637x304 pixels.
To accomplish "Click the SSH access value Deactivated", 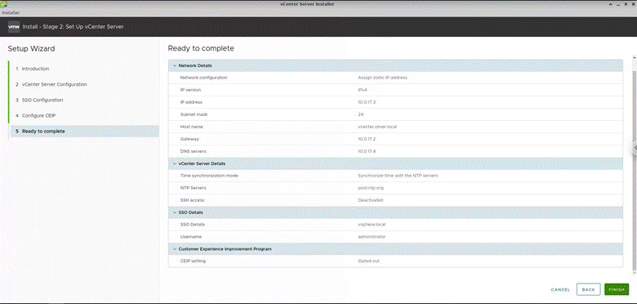I will pyautogui.click(x=371, y=200).
